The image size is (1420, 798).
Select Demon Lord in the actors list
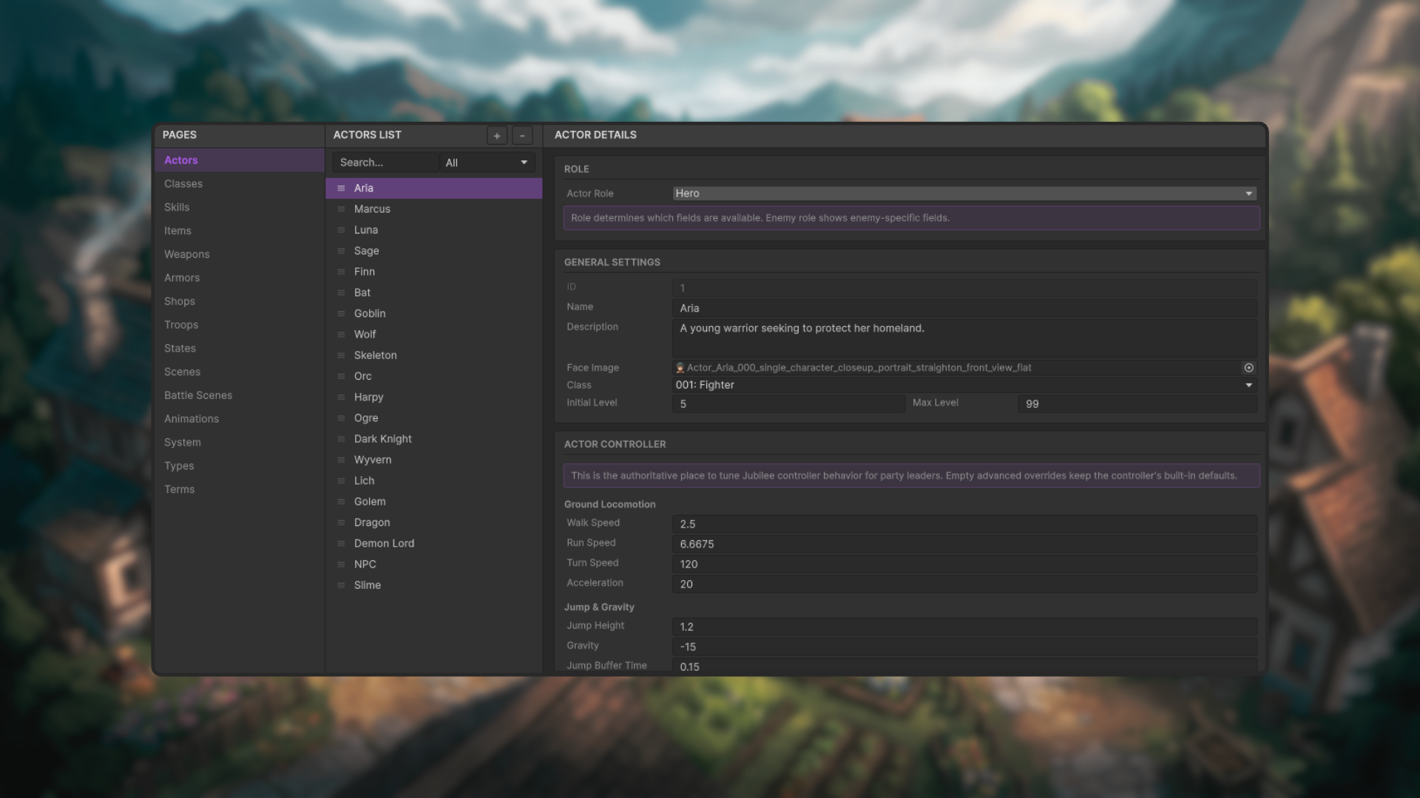[x=433, y=543]
